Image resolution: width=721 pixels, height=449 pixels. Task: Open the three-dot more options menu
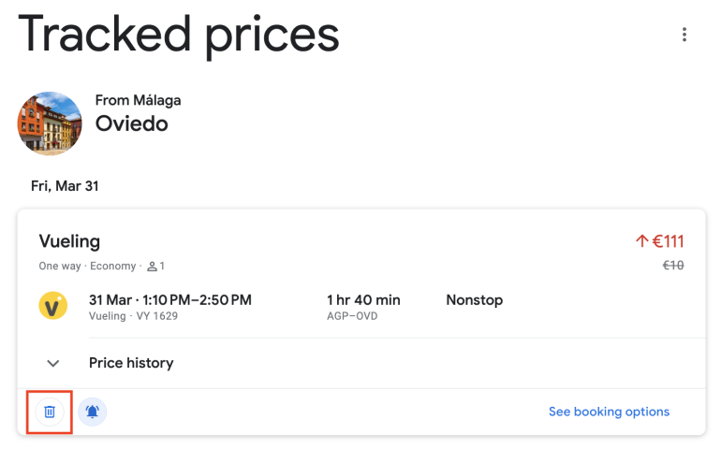click(x=684, y=35)
